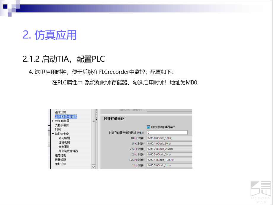Click the panel splitter grip handle
Screen dimensions: 273x205
pos(94,121)
